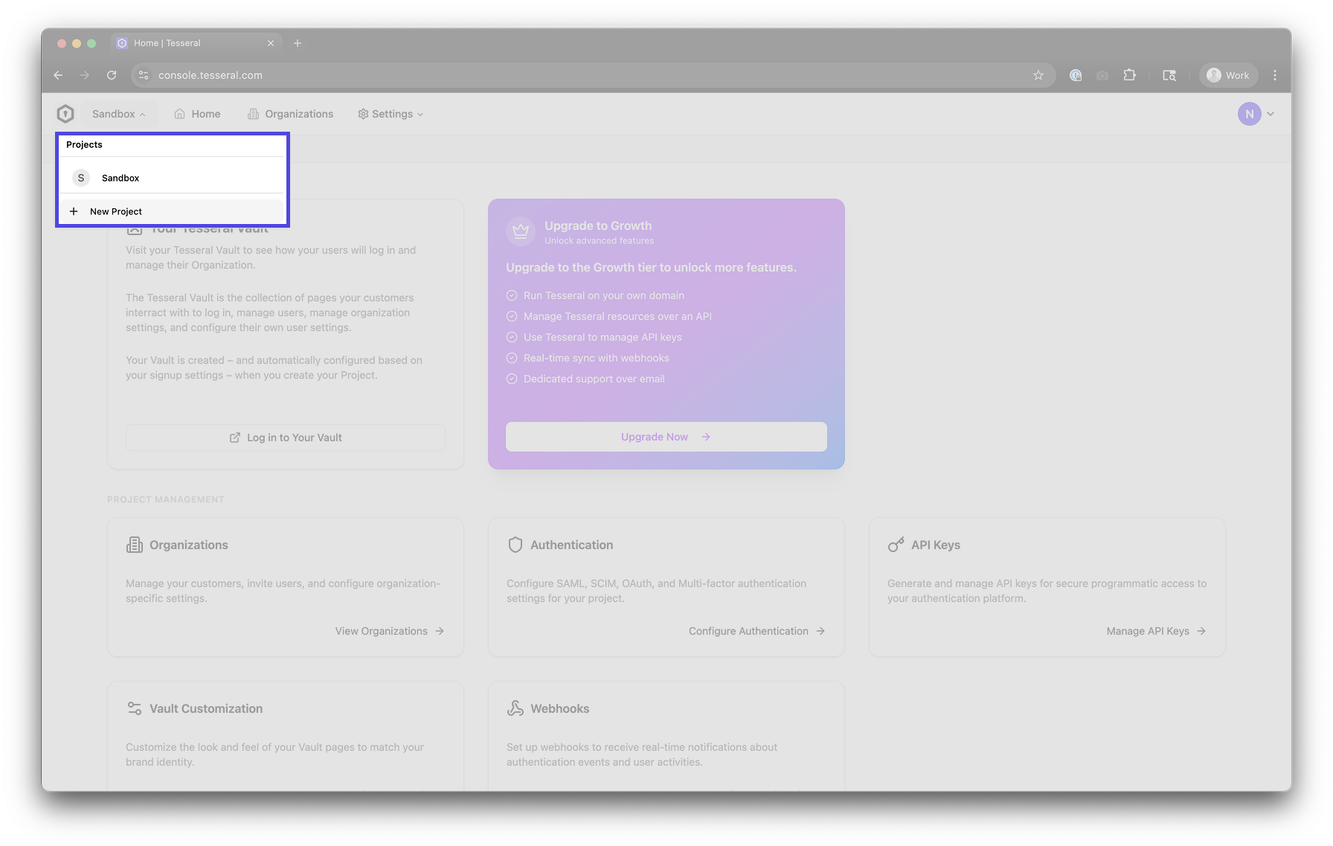Click 'PROJECT MANAGEMENT' section label
This screenshot has width=1333, height=846.
click(166, 499)
